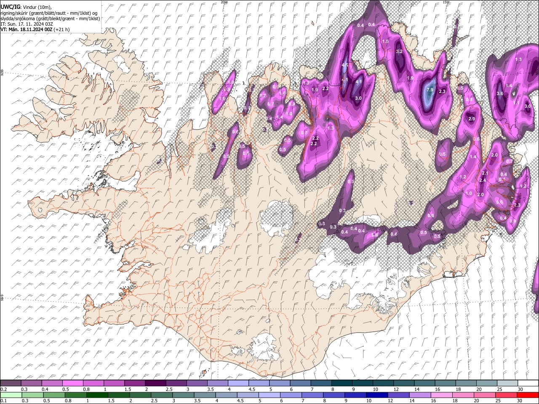Click the '0.2' label of the upper scale
The height and width of the screenshot is (404, 539).
pyautogui.click(x=3, y=389)
